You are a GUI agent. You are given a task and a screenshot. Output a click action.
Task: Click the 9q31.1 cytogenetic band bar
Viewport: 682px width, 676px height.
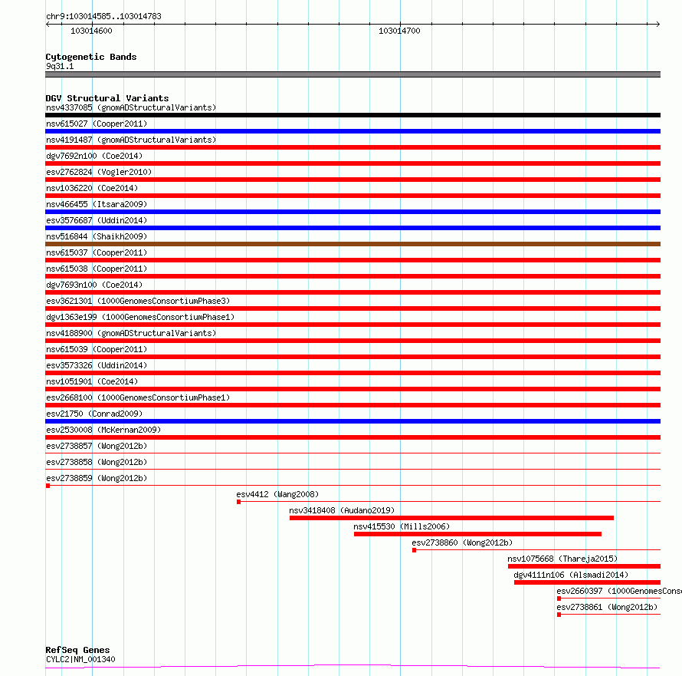[352, 74]
